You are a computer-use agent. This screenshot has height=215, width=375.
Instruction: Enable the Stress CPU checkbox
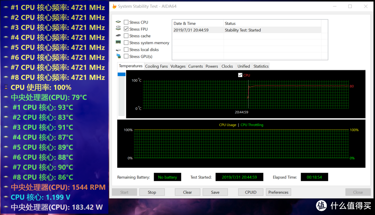126,22
